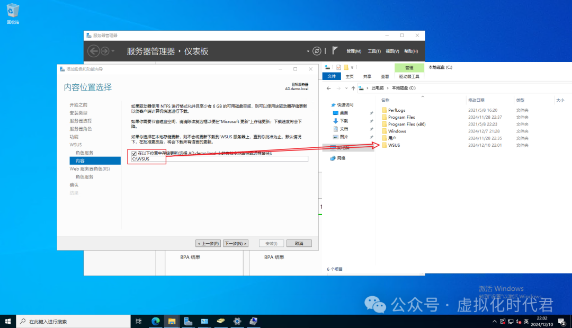The height and width of the screenshot is (328, 572).
Task: Select the Windows folder in Explorer
Action: (397, 131)
